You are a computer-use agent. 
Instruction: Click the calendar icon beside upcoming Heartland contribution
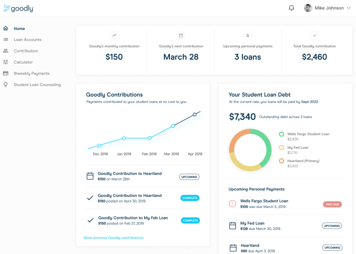pos(90,176)
